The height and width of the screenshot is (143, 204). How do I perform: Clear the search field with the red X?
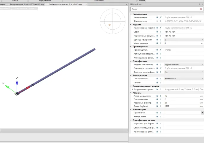201,9
